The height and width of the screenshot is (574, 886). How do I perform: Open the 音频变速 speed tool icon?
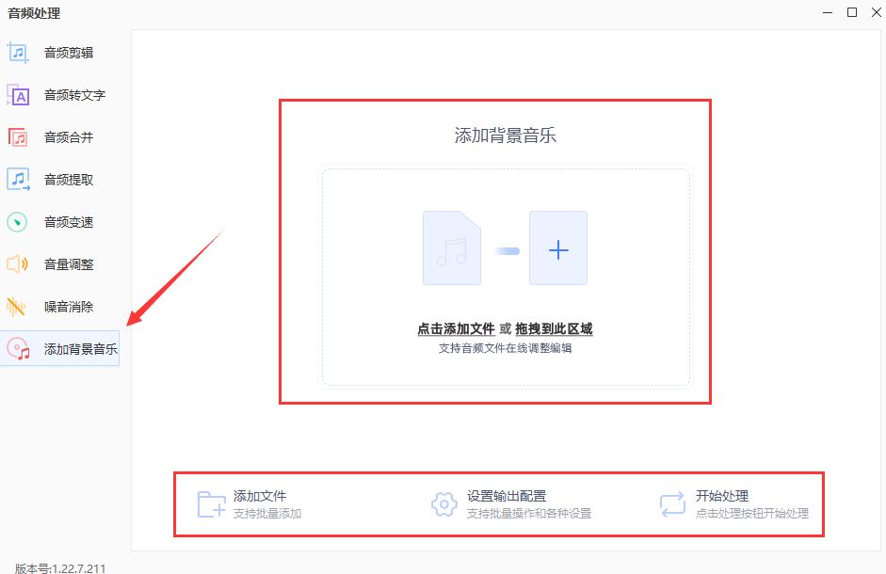[17, 221]
